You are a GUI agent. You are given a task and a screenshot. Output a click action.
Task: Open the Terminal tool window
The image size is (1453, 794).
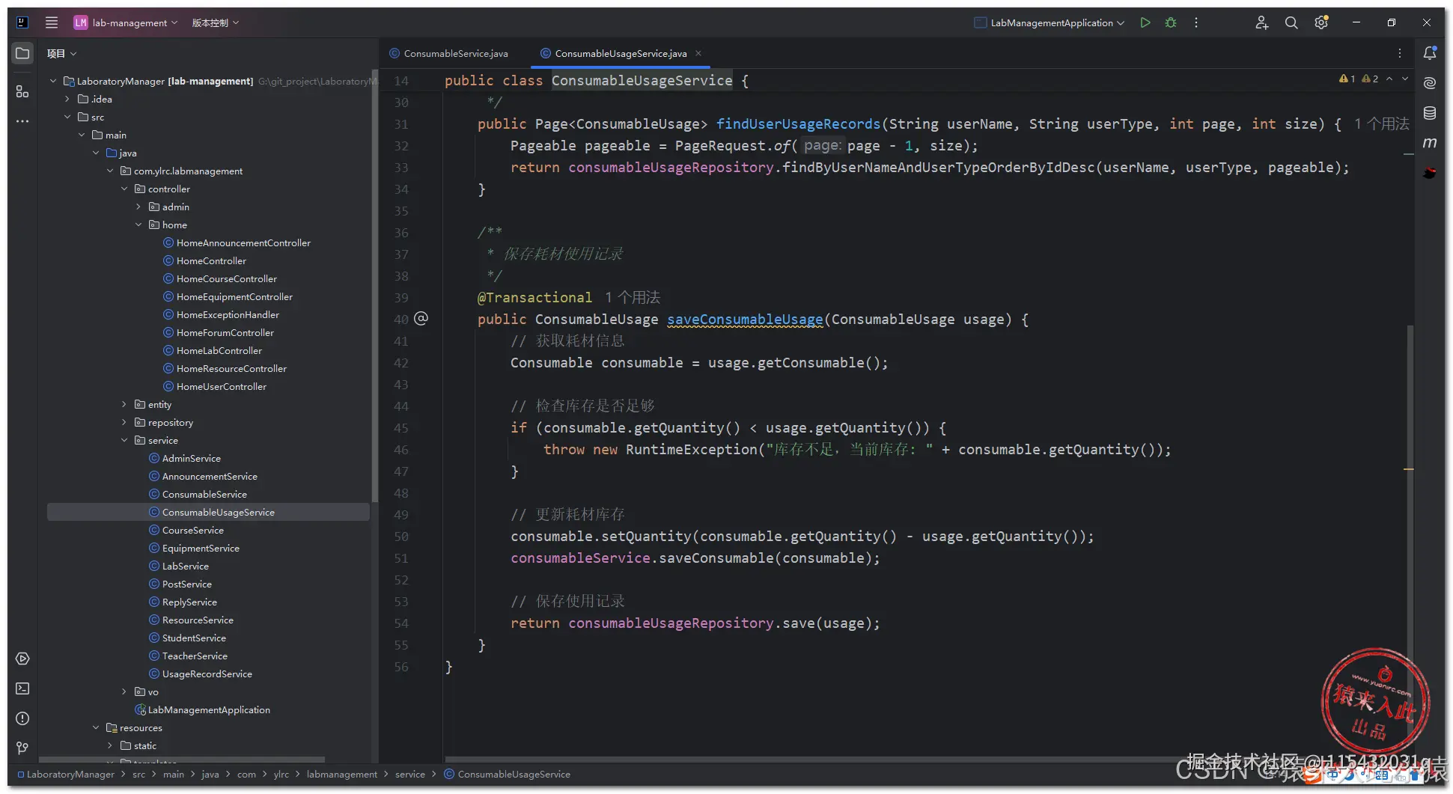click(x=22, y=688)
